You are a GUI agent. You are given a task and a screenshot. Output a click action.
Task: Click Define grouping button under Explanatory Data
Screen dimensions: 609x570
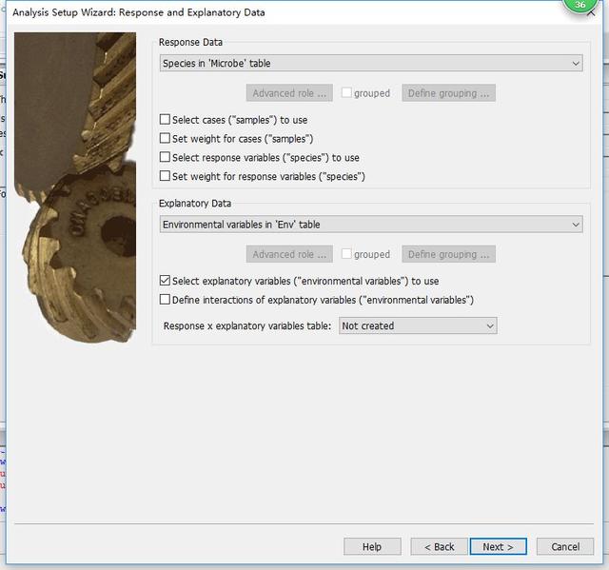pos(448,254)
